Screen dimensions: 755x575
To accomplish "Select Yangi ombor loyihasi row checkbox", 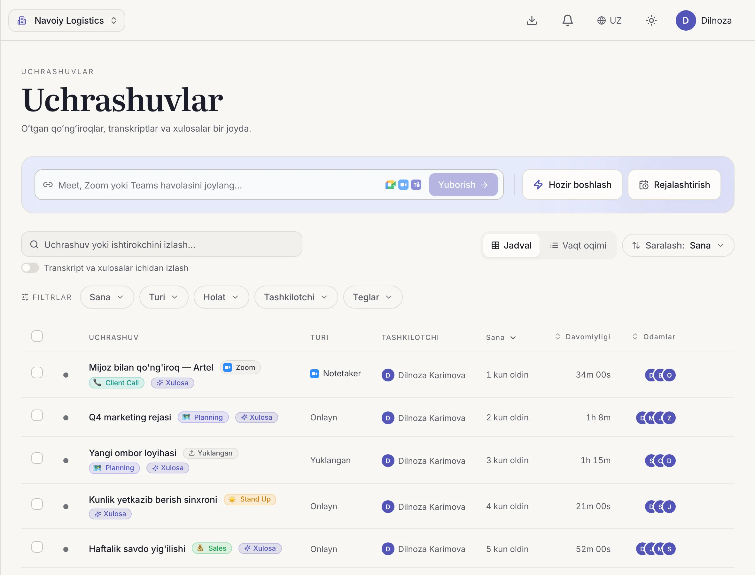I will tap(37, 458).
